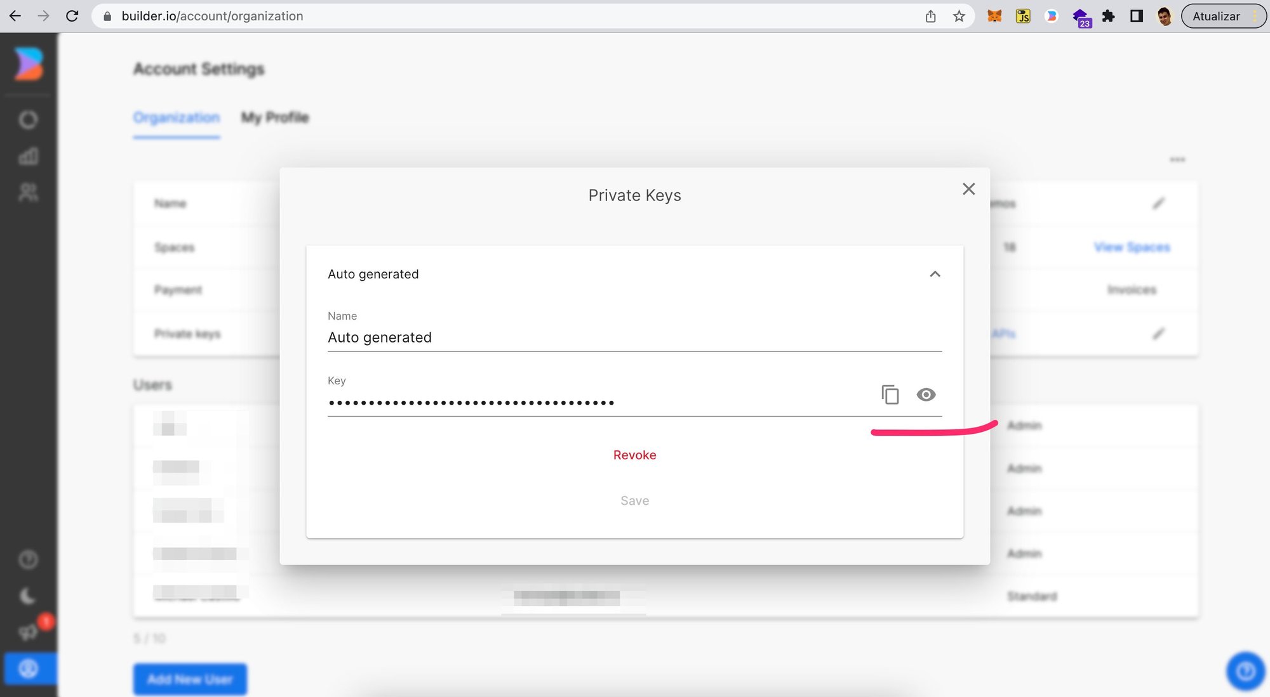The width and height of the screenshot is (1270, 697).
Task: Open the users sidebar icon
Action: [28, 192]
